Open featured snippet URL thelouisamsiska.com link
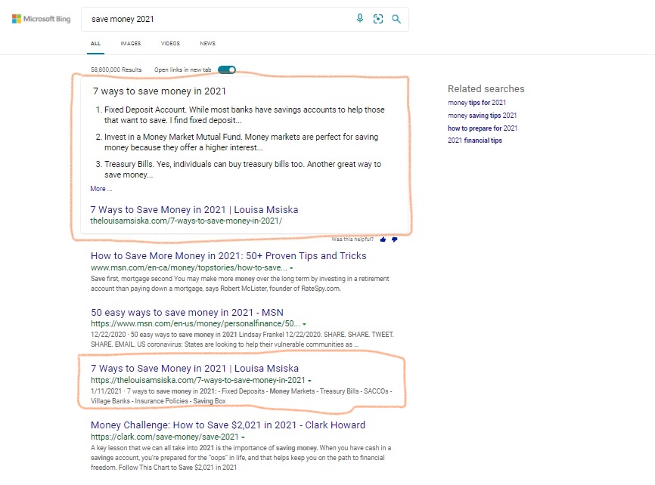This screenshot has width=655, height=485. click(x=186, y=221)
